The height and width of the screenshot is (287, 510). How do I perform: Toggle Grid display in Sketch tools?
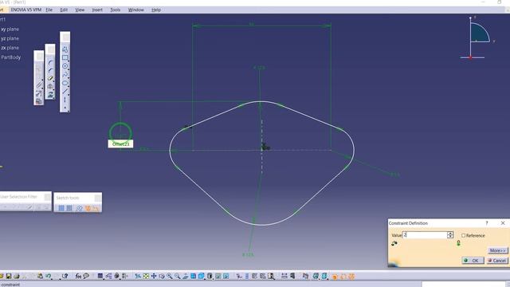[x=61, y=208]
